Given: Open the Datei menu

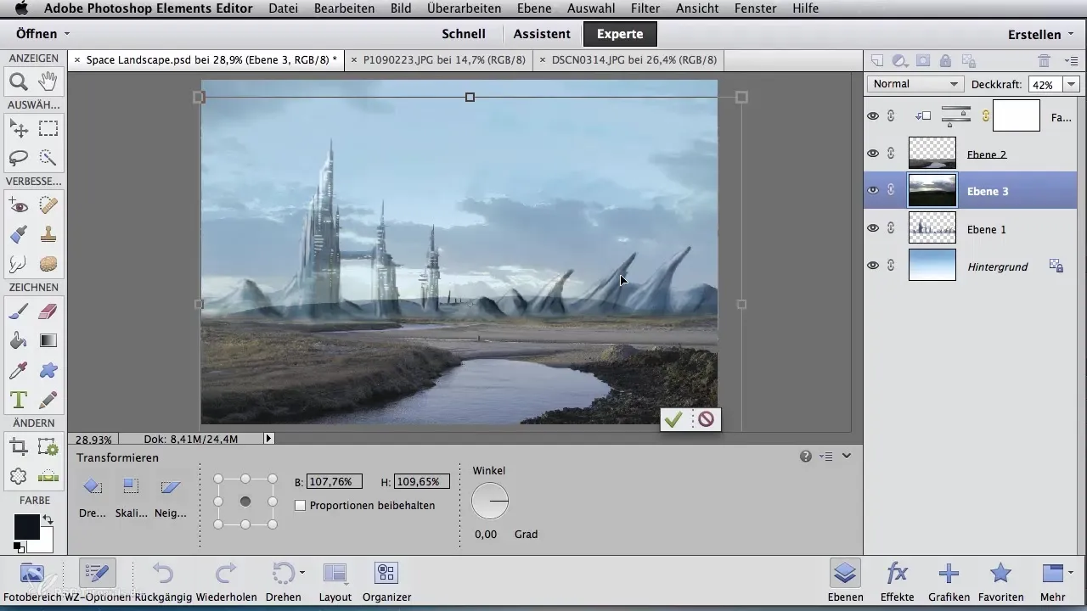Looking at the screenshot, I should (284, 8).
